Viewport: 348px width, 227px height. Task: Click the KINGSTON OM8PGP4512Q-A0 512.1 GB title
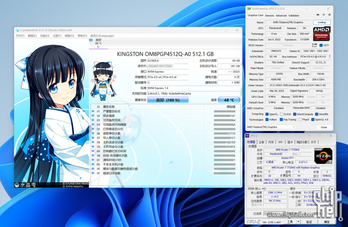[165, 54]
